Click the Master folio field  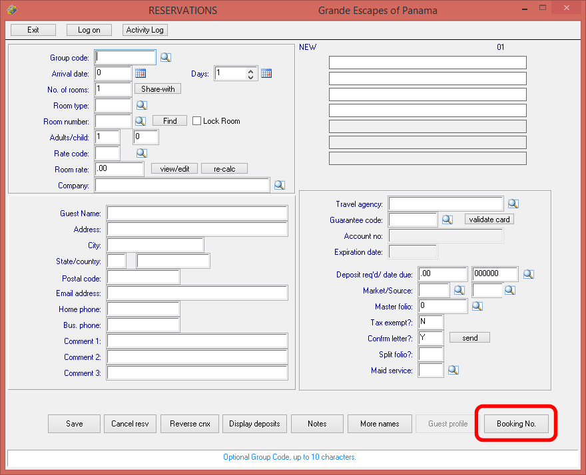point(443,306)
